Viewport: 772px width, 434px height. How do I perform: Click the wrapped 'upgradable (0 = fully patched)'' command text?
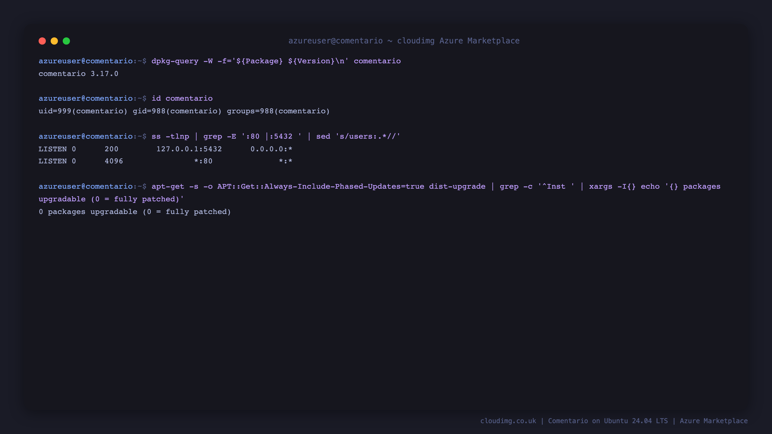pos(111,199)
